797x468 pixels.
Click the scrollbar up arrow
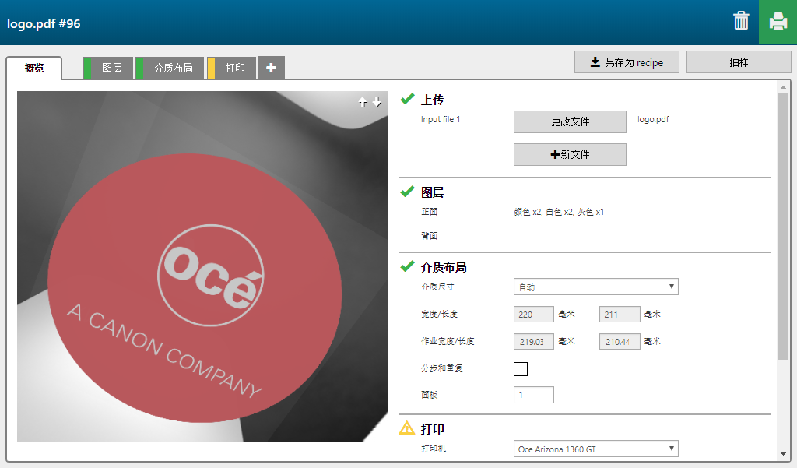click(783, 87)
